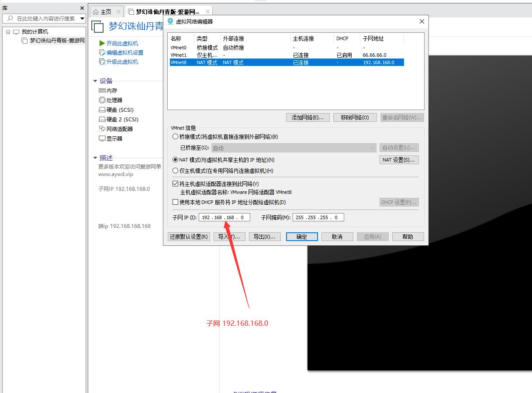The width and height of the screenshot is (532, 393).
Task: Click the 子网 IP input field
Action: click(x=224, y=217)
